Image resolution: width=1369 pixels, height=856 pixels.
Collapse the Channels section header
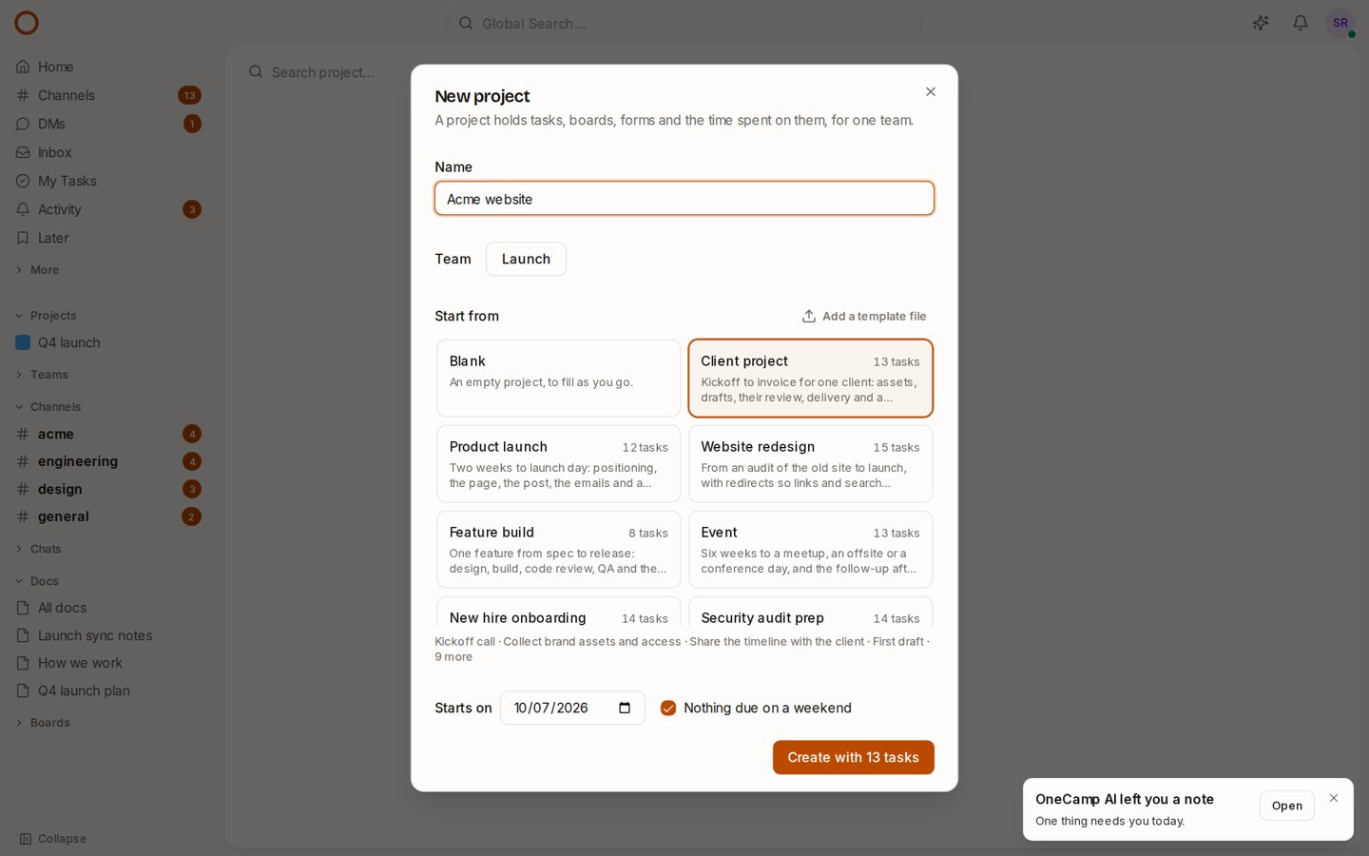48,407
